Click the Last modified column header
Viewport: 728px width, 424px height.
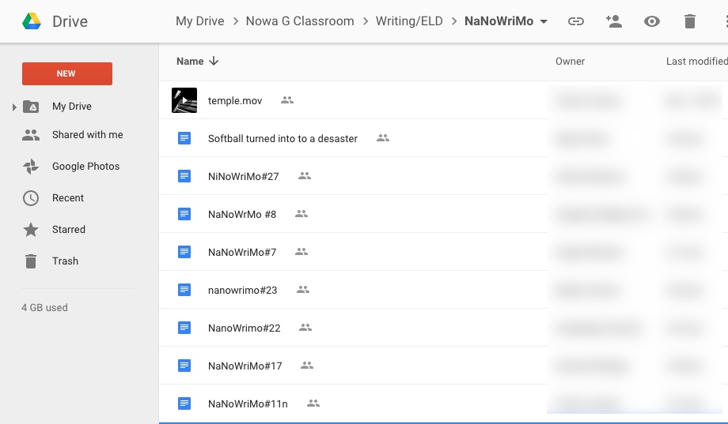696,61
